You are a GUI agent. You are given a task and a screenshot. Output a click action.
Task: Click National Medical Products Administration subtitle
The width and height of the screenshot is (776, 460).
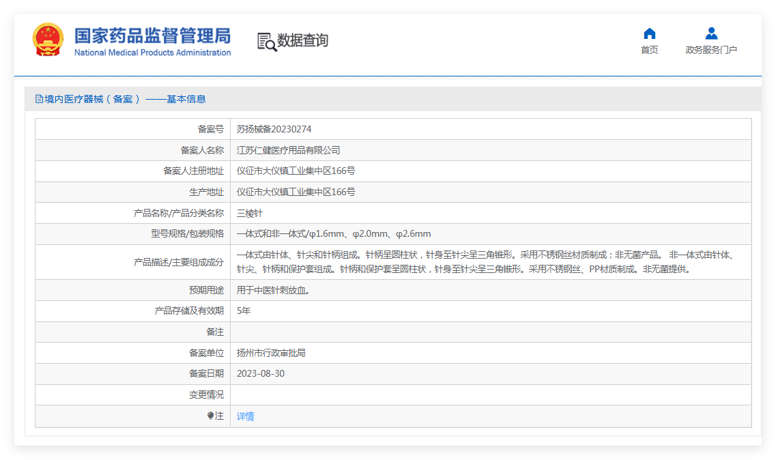(x=152, y=53)
